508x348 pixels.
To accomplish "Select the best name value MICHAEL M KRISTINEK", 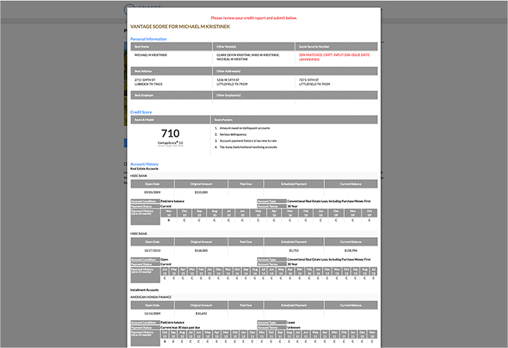I will click(x=151, y=55).
